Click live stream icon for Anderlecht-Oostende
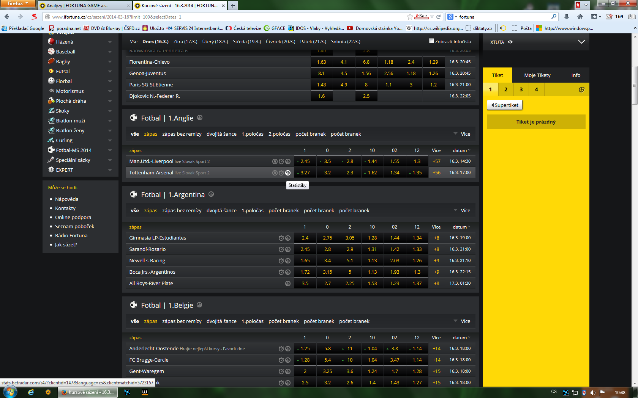This screenshot has height=398, width=638. [x=281, y=349]
